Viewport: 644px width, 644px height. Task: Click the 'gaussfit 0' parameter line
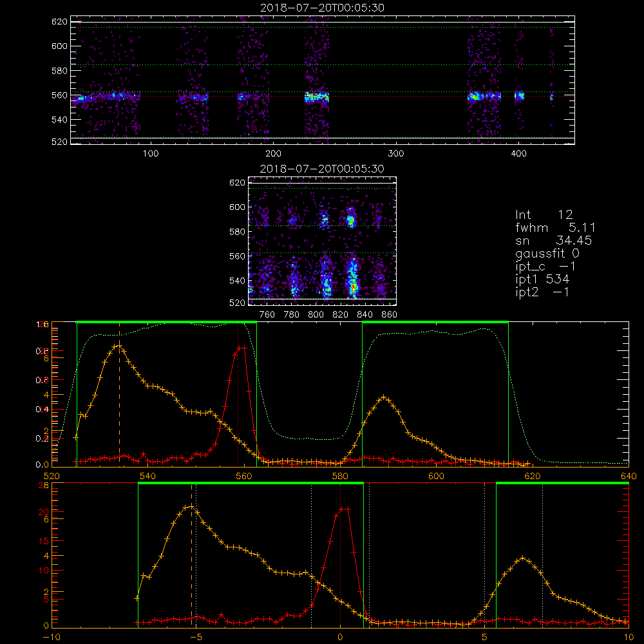pyautogui.click(x=547, y=253)
